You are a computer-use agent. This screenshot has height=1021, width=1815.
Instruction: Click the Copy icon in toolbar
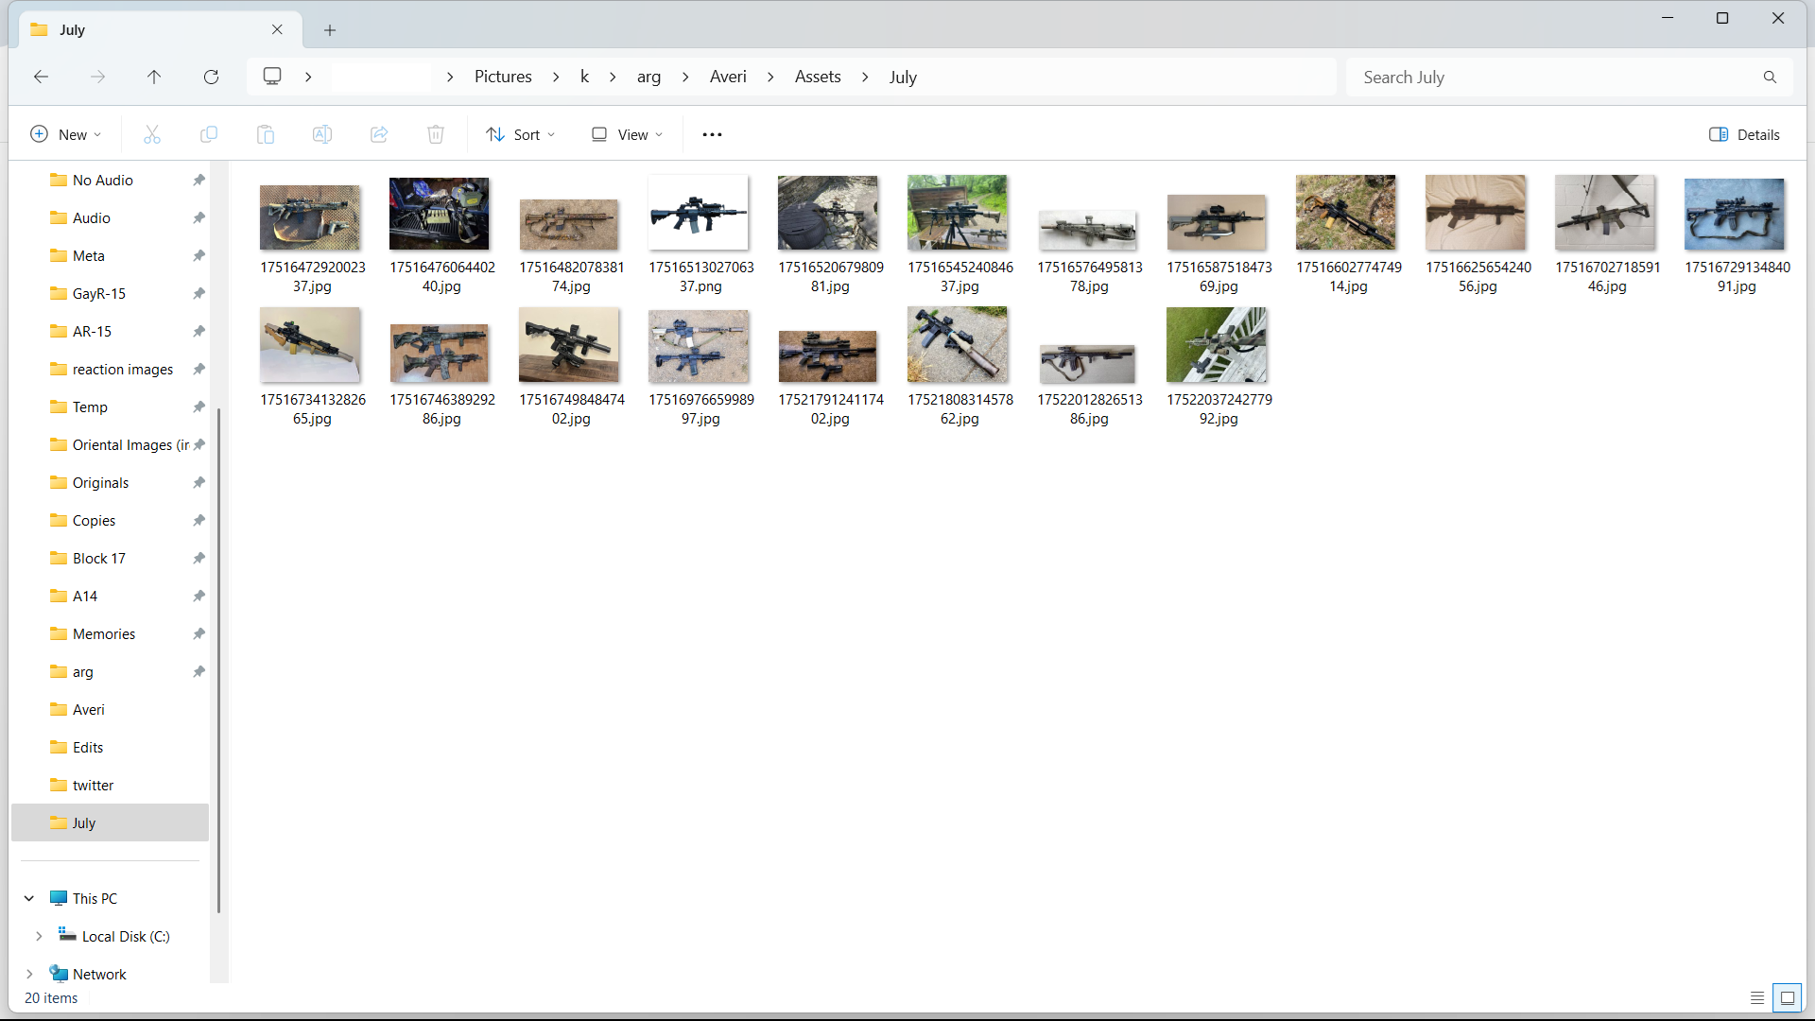pyautogui.click(x=209, y=134)
